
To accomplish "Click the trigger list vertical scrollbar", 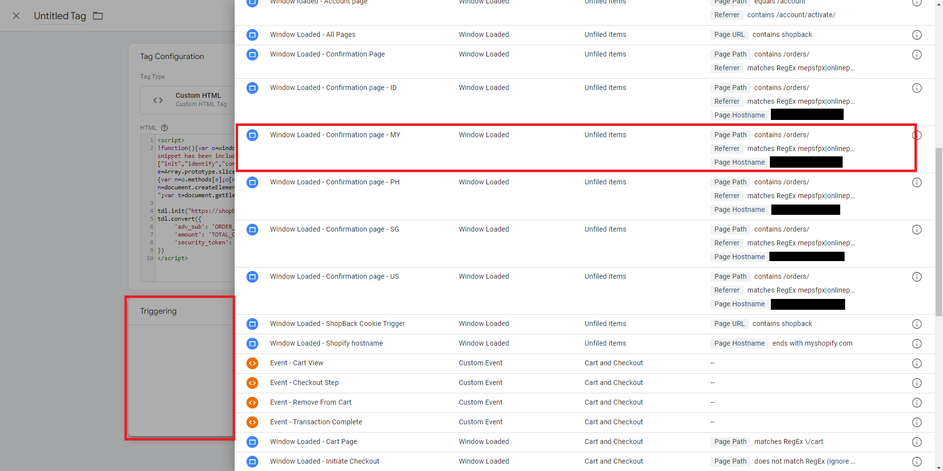I will tap(939, 231).
